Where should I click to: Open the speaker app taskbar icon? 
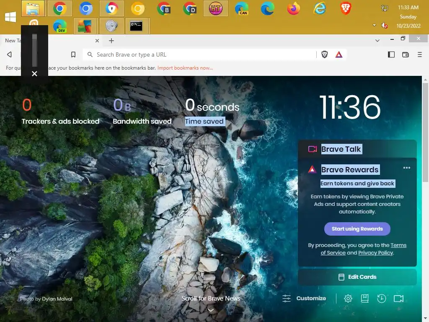(111, 26)
